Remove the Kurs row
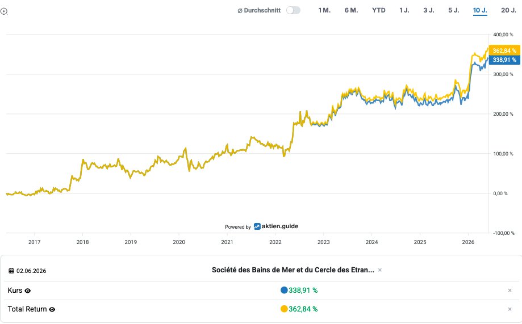Screen dimensions: 522x324 510,291
